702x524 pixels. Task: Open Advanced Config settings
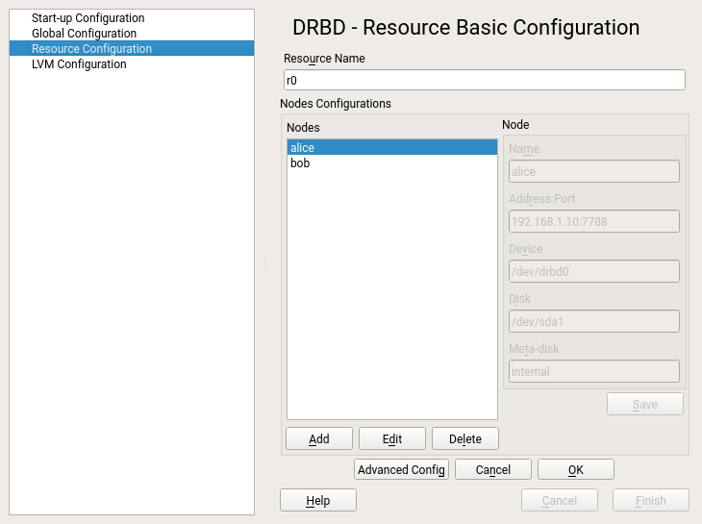tap(401, 470)
